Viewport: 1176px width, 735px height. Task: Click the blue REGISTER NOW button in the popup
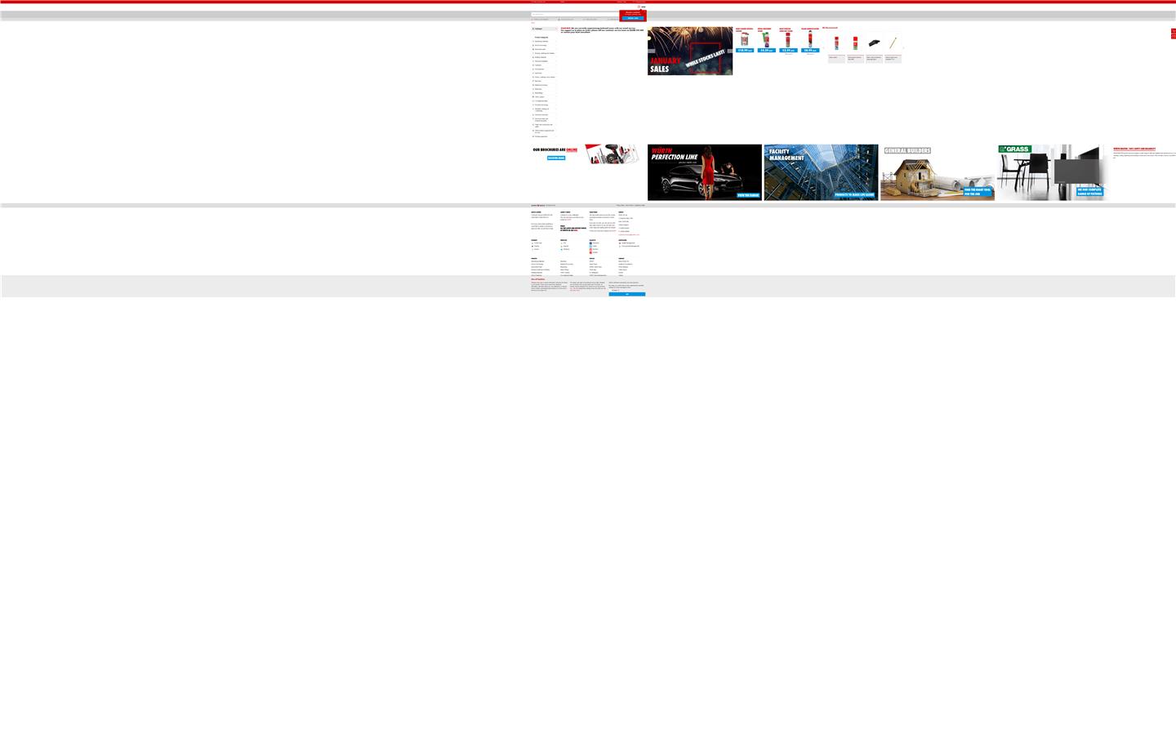[x=634, y=18]
